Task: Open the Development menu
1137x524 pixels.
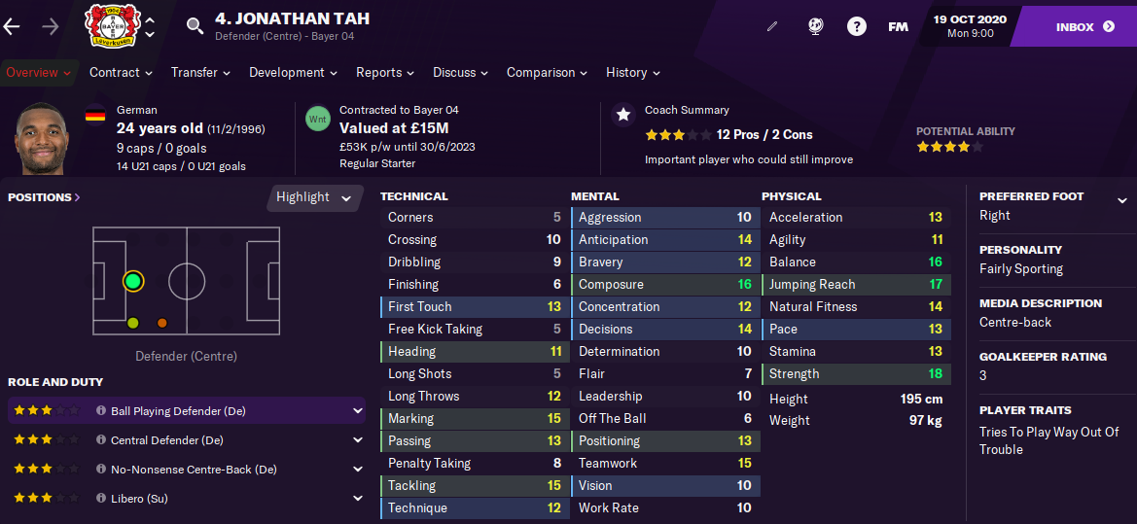Action: point(293,73)
